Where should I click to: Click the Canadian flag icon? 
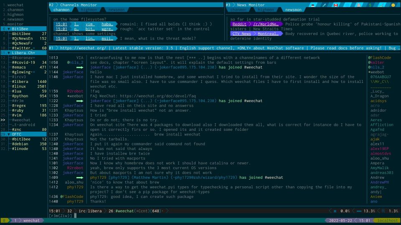(x=335, y=5)
